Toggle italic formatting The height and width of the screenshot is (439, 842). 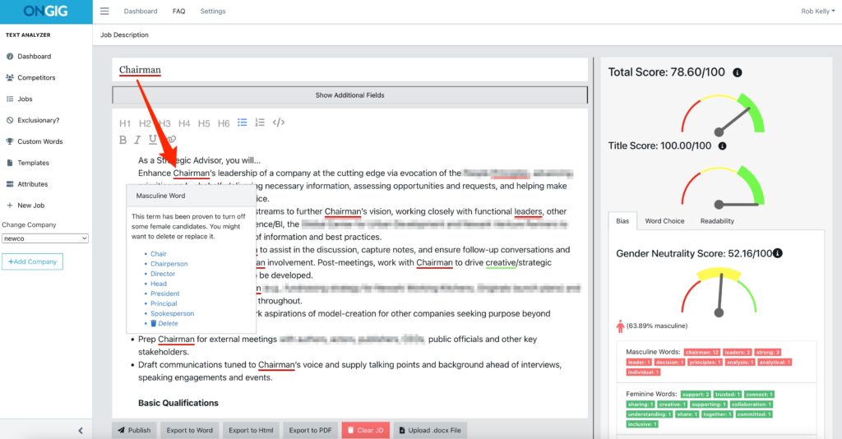[137, 140]
